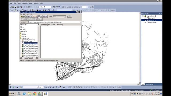Open the font name dropdown in drawing toolbar
The height and width of the screenshot is (96, 171).
[x=38, y=87]
